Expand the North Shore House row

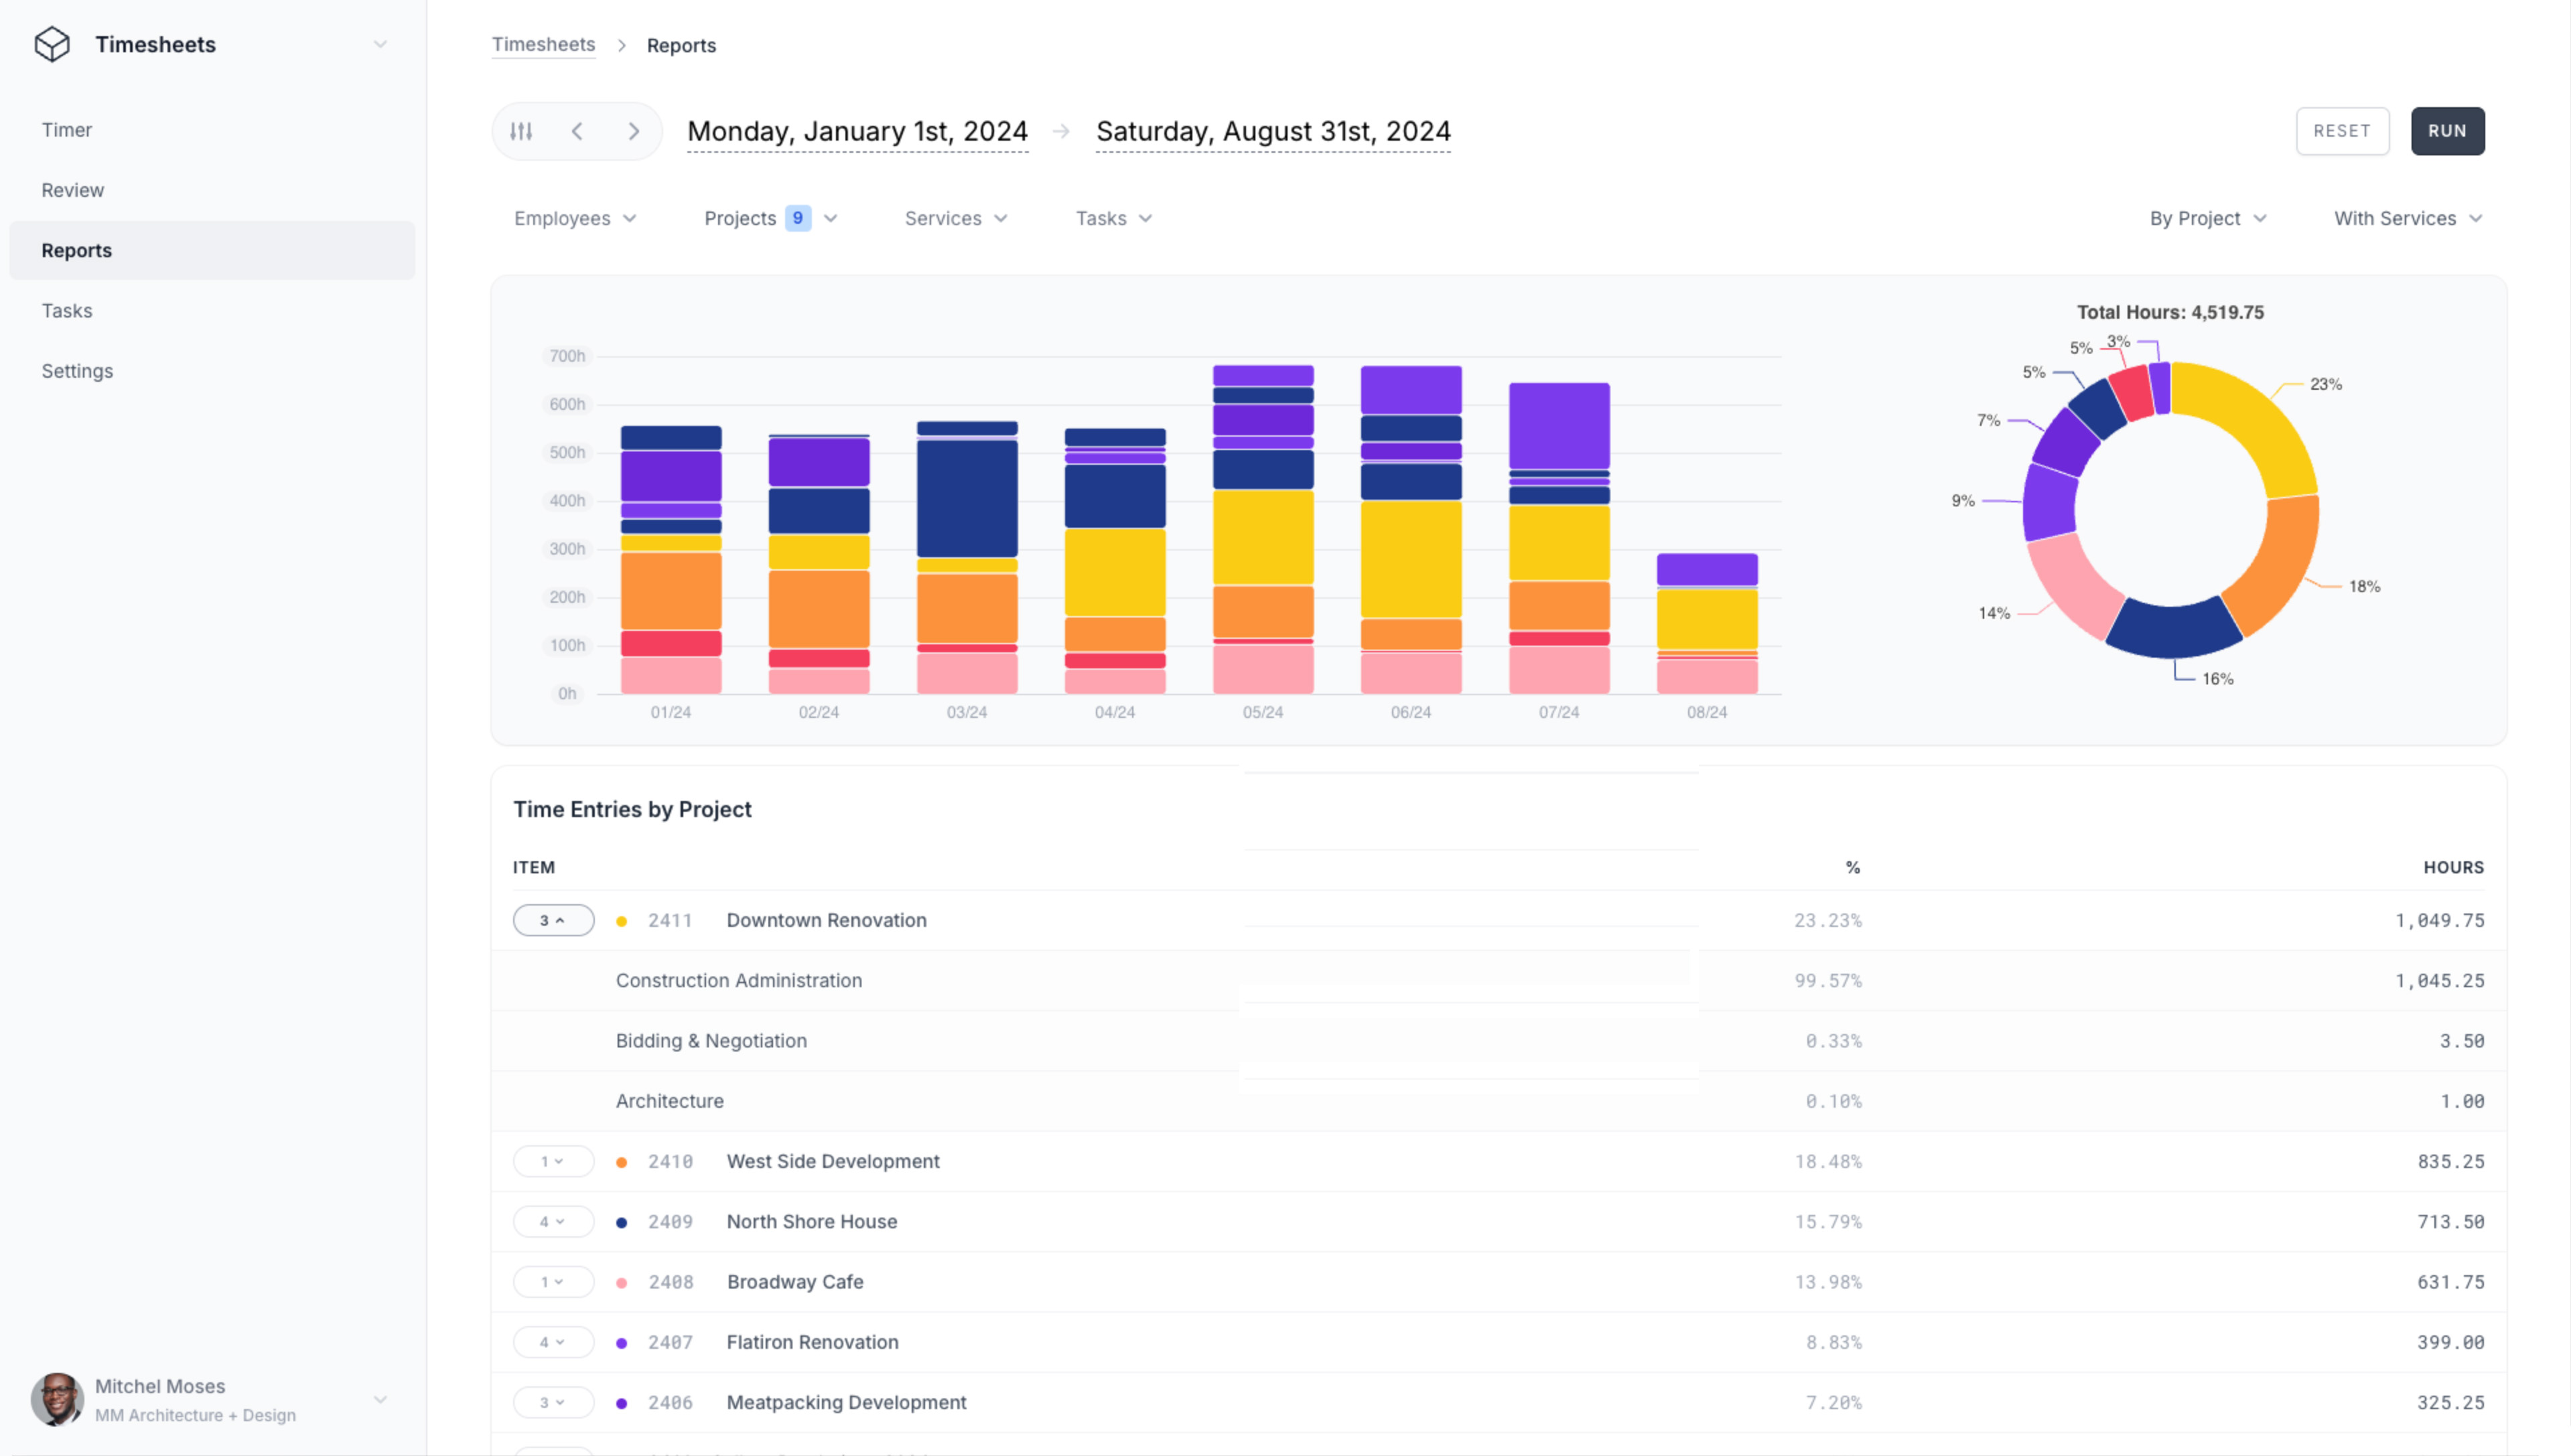tap(553, 1221)
